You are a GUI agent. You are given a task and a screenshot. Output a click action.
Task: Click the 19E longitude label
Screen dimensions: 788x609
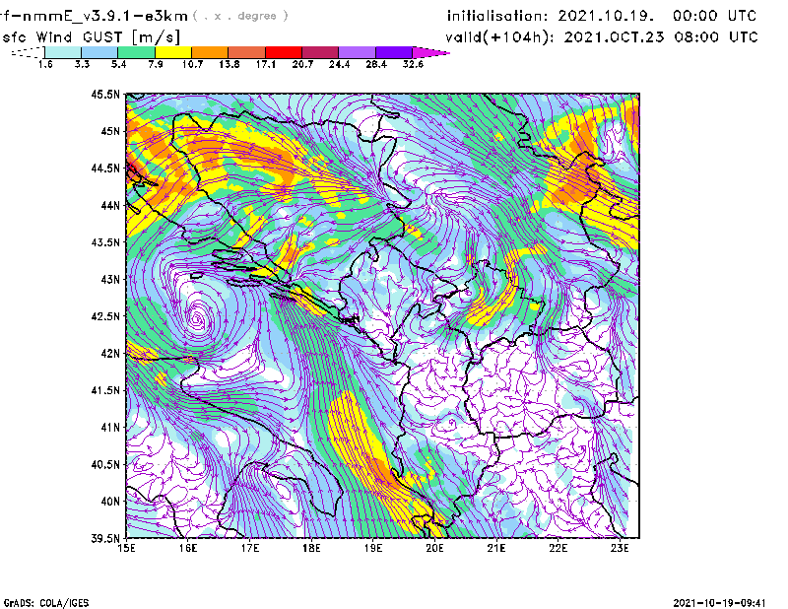pyautogui.click(x=373, y=548)
